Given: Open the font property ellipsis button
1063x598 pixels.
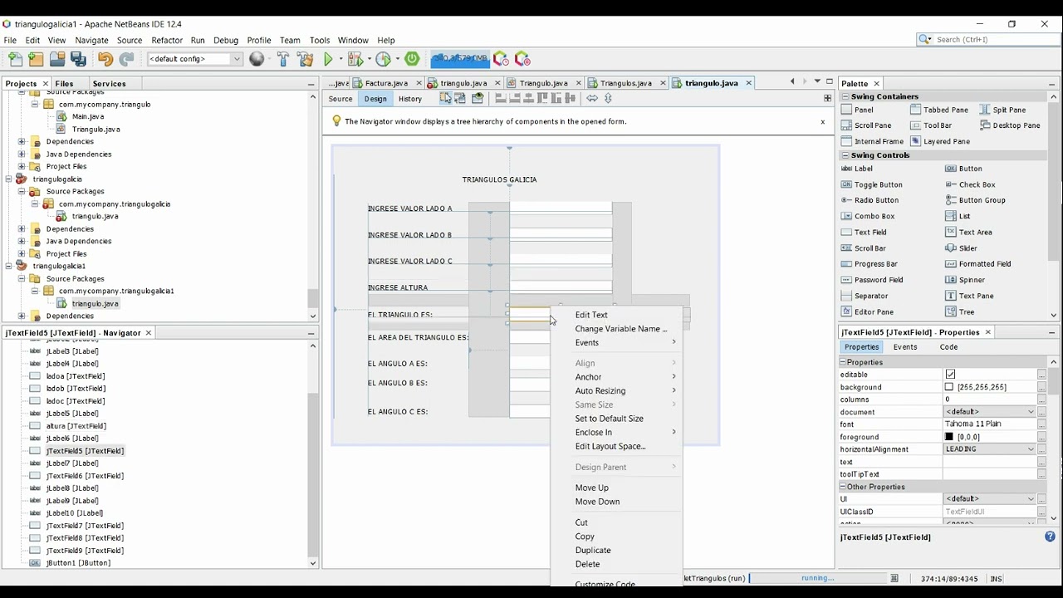Looking at the screenshot, I should (x=1041, y=424).
